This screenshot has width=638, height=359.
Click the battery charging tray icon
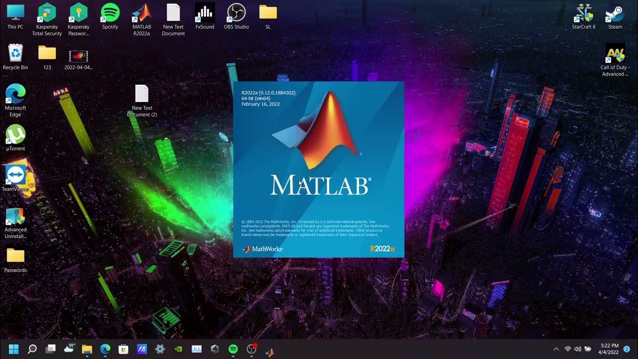pyautogui.click(x=588, y=349)
